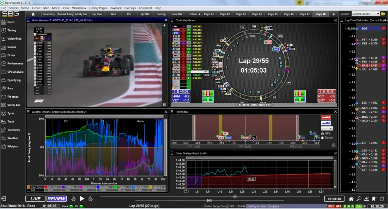Screen dimensions: 388x209
Task: Open the Circle Map Viewer panel menu
Action: (172, 20)
